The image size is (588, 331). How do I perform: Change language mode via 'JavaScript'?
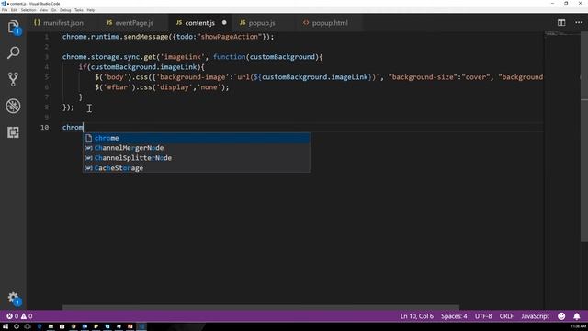[x=535, y=316]
